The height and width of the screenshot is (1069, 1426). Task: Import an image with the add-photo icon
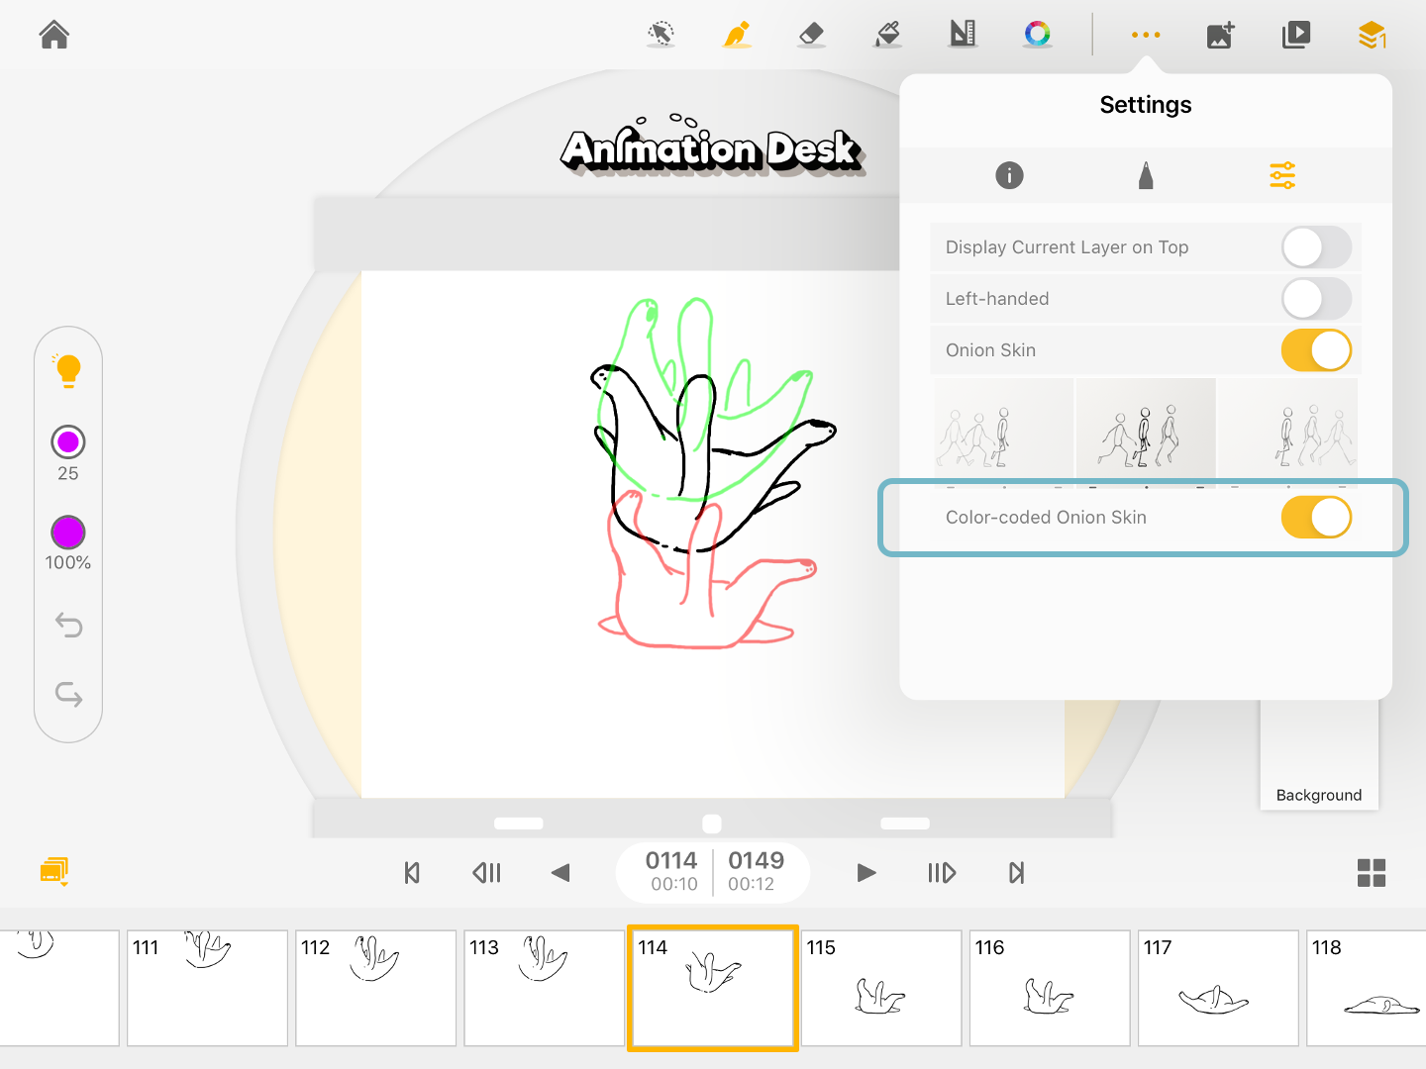[1221, 35]
